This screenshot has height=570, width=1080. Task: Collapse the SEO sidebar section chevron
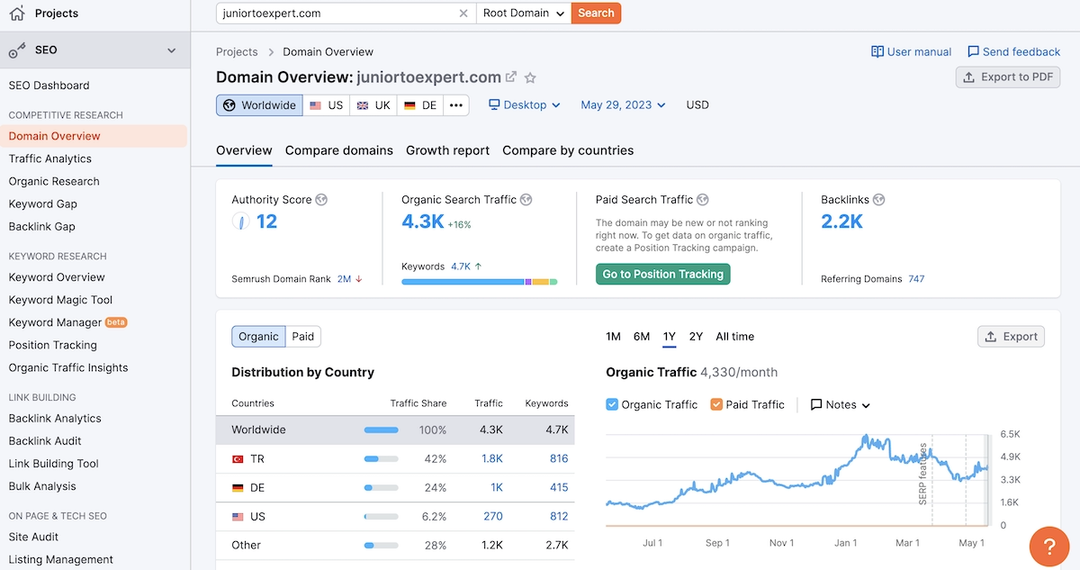172,51
